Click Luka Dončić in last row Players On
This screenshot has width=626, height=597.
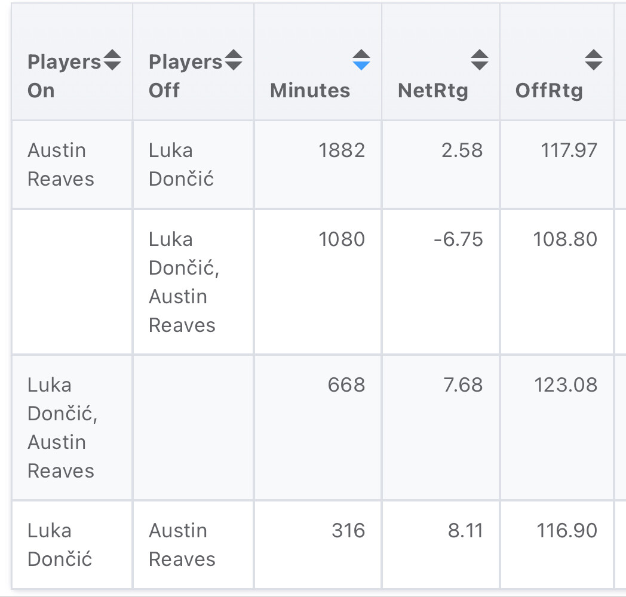[x=60, y=545]
